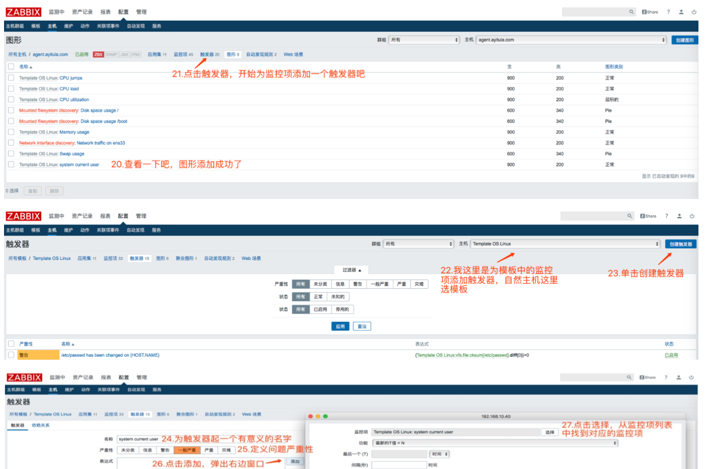Image resolution: width=707 pixels, height=469 pixels.
Task: Open the 群组 dropdown on the 图形 page
Action: [424, 40]
